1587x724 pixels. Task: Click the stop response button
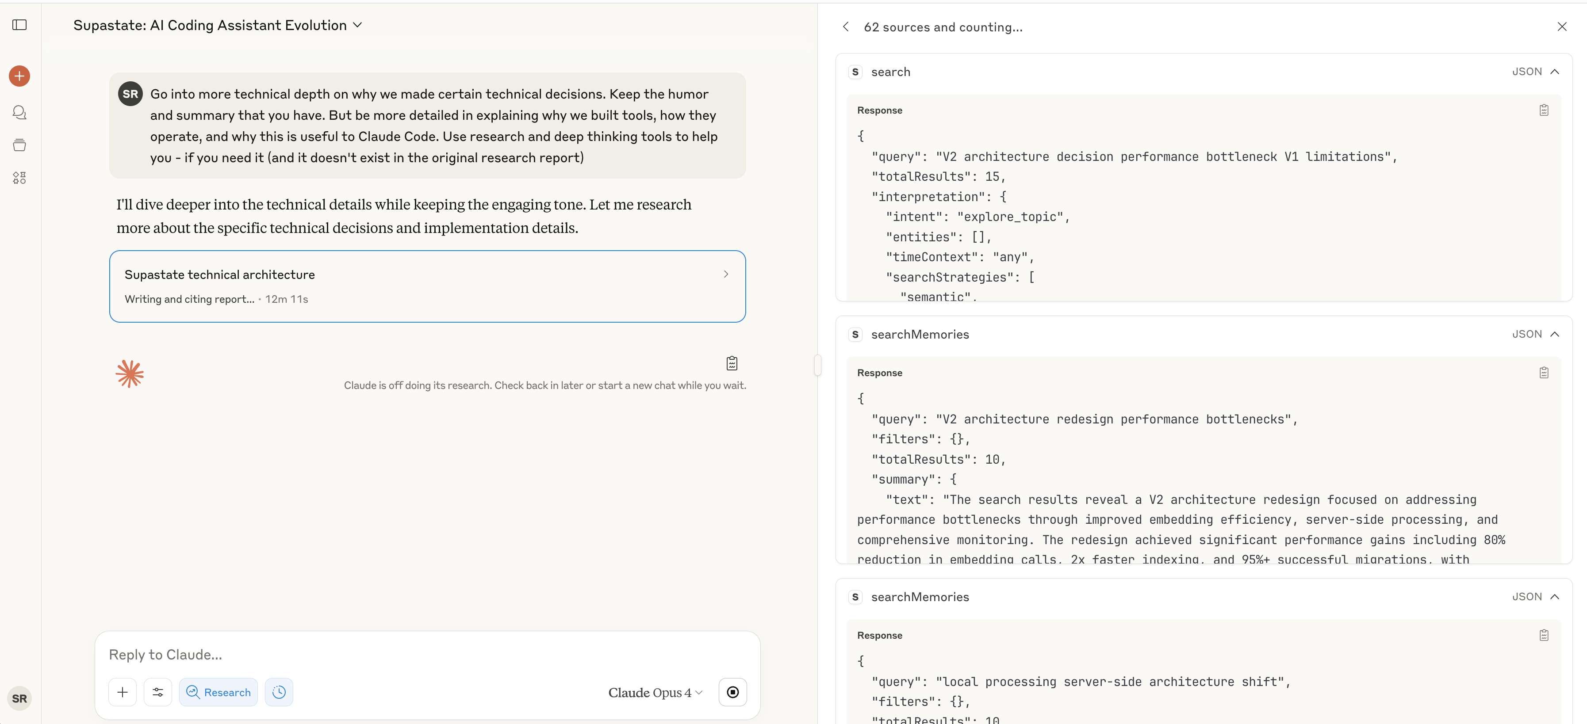(732, 692)
